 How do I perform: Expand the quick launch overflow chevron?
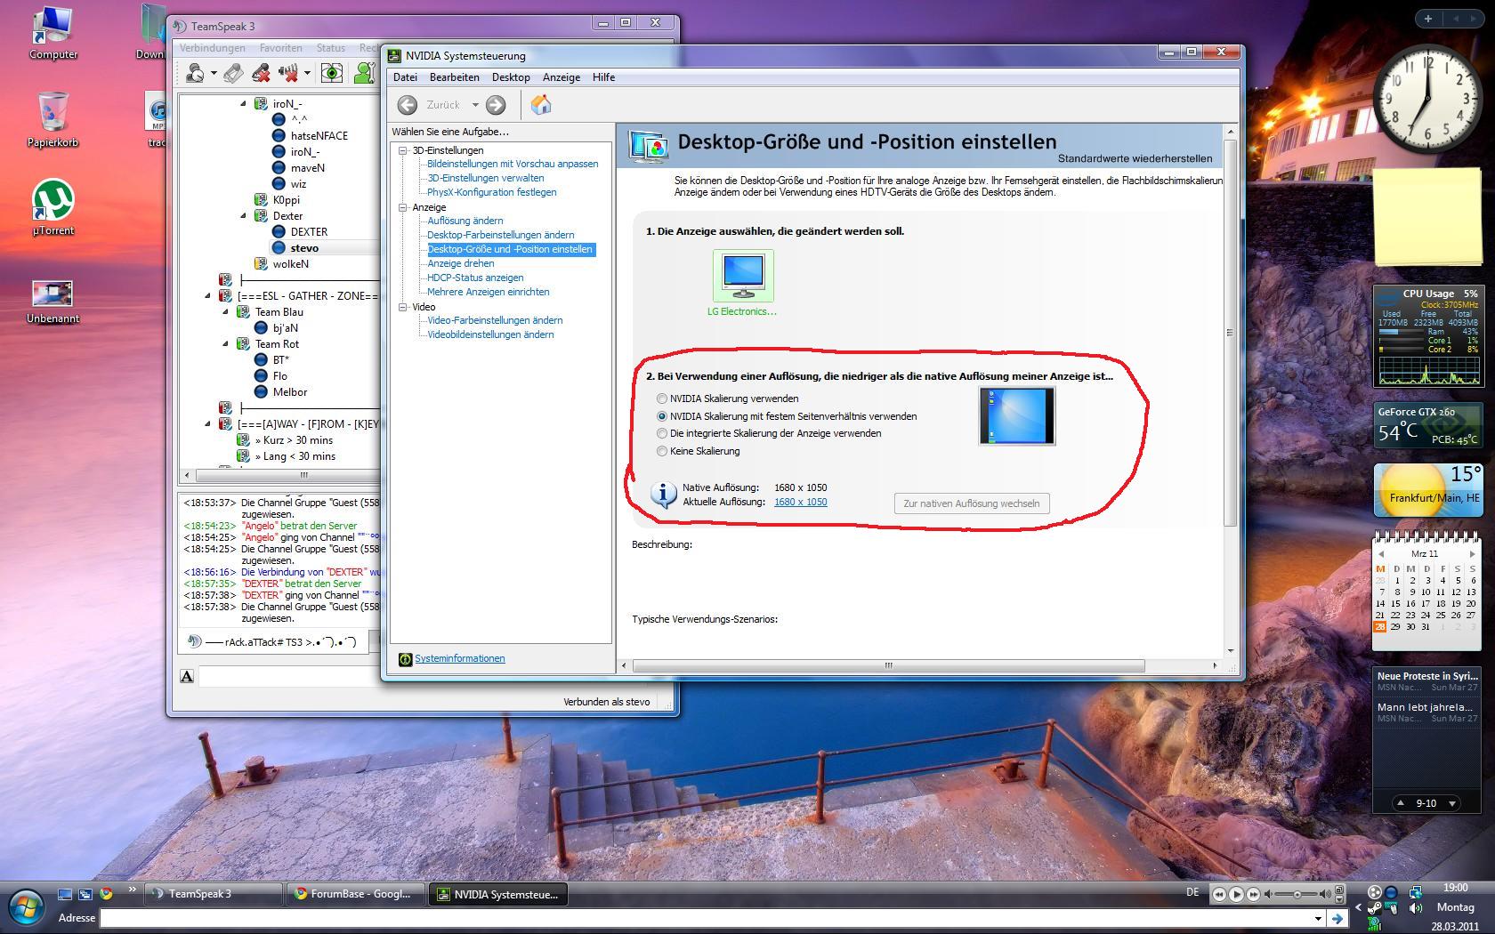132,890
